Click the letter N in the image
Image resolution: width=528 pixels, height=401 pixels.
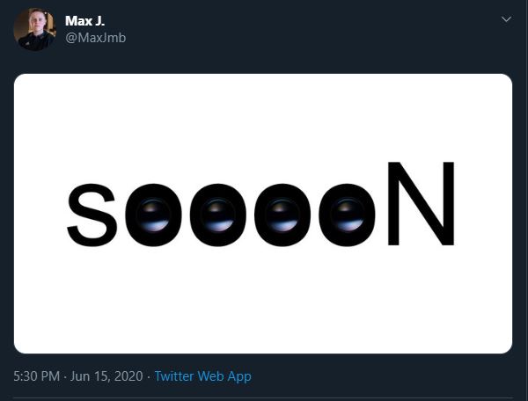[x=422, y=204]
